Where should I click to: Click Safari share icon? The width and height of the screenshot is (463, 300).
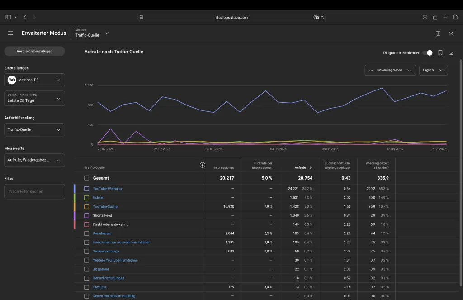(x=435, y=17)
